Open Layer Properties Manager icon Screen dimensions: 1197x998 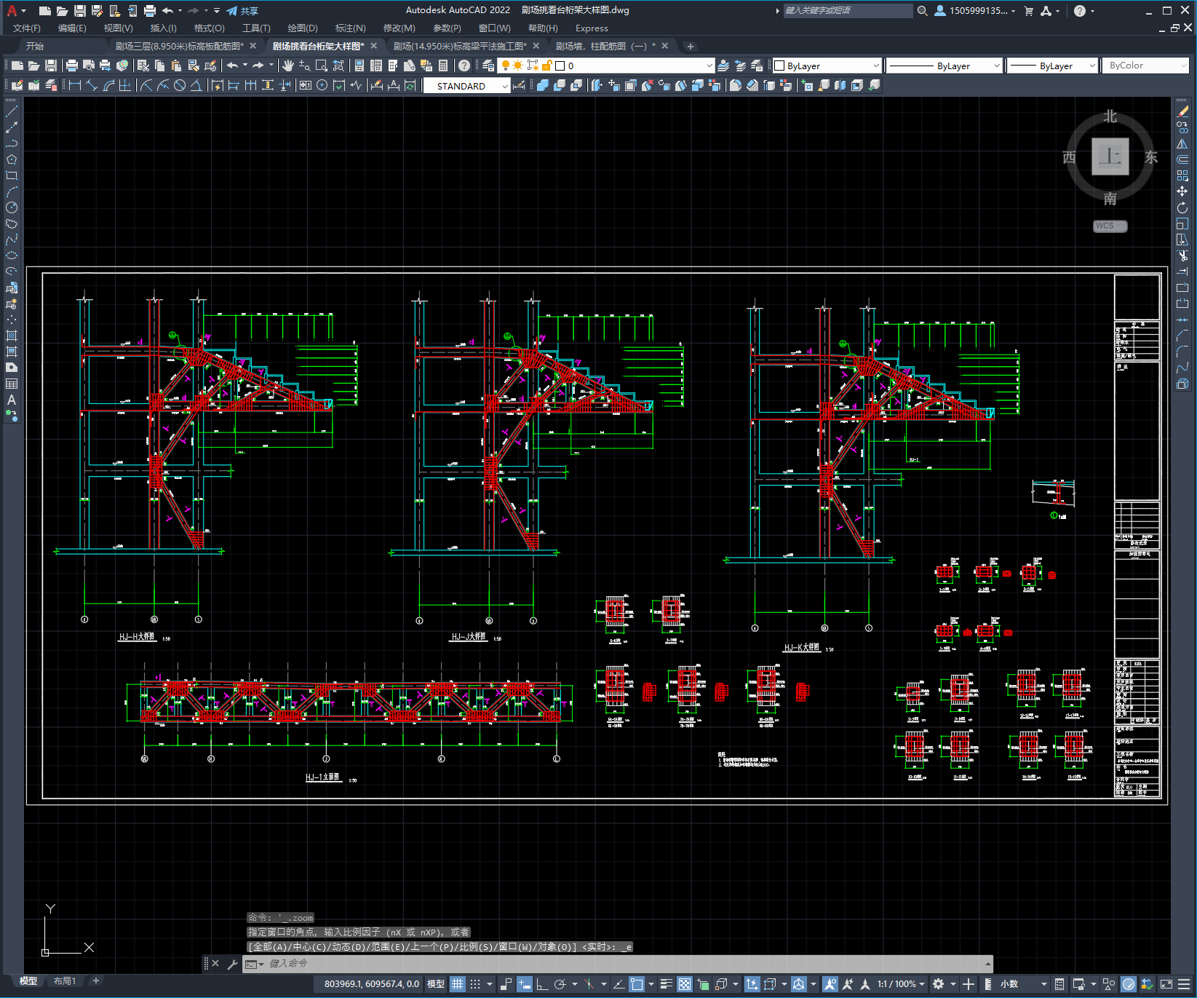[488, 66]
